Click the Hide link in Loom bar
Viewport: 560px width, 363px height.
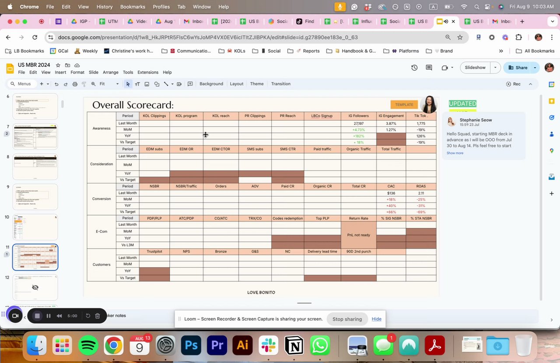[x=377, y=319]
